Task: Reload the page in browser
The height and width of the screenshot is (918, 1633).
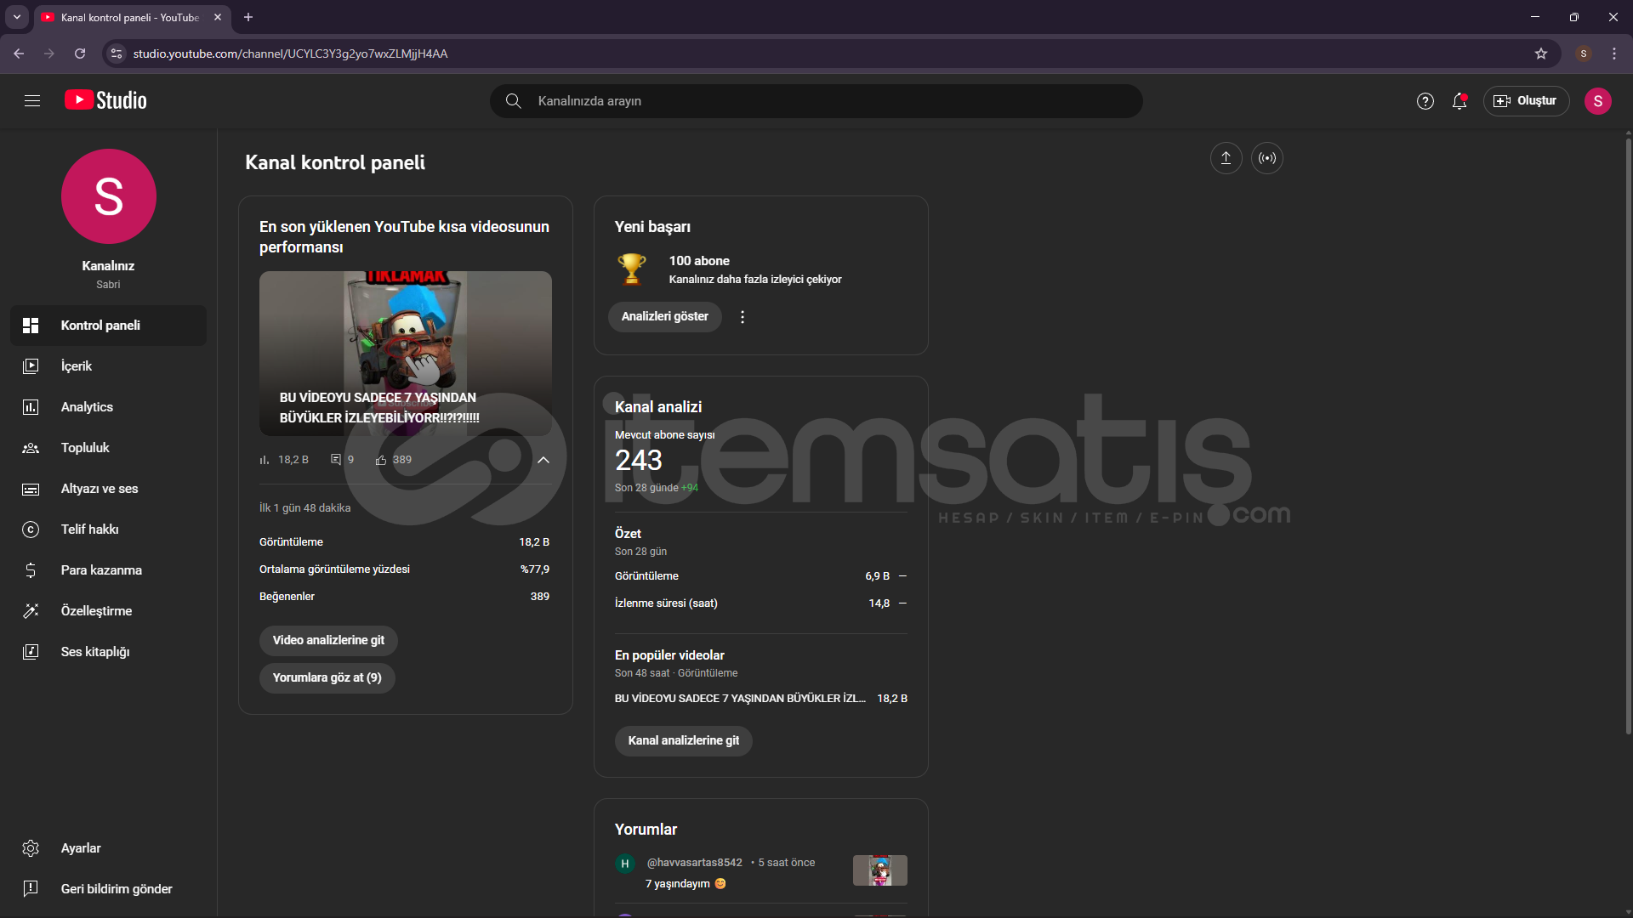Action: point(80,54)
